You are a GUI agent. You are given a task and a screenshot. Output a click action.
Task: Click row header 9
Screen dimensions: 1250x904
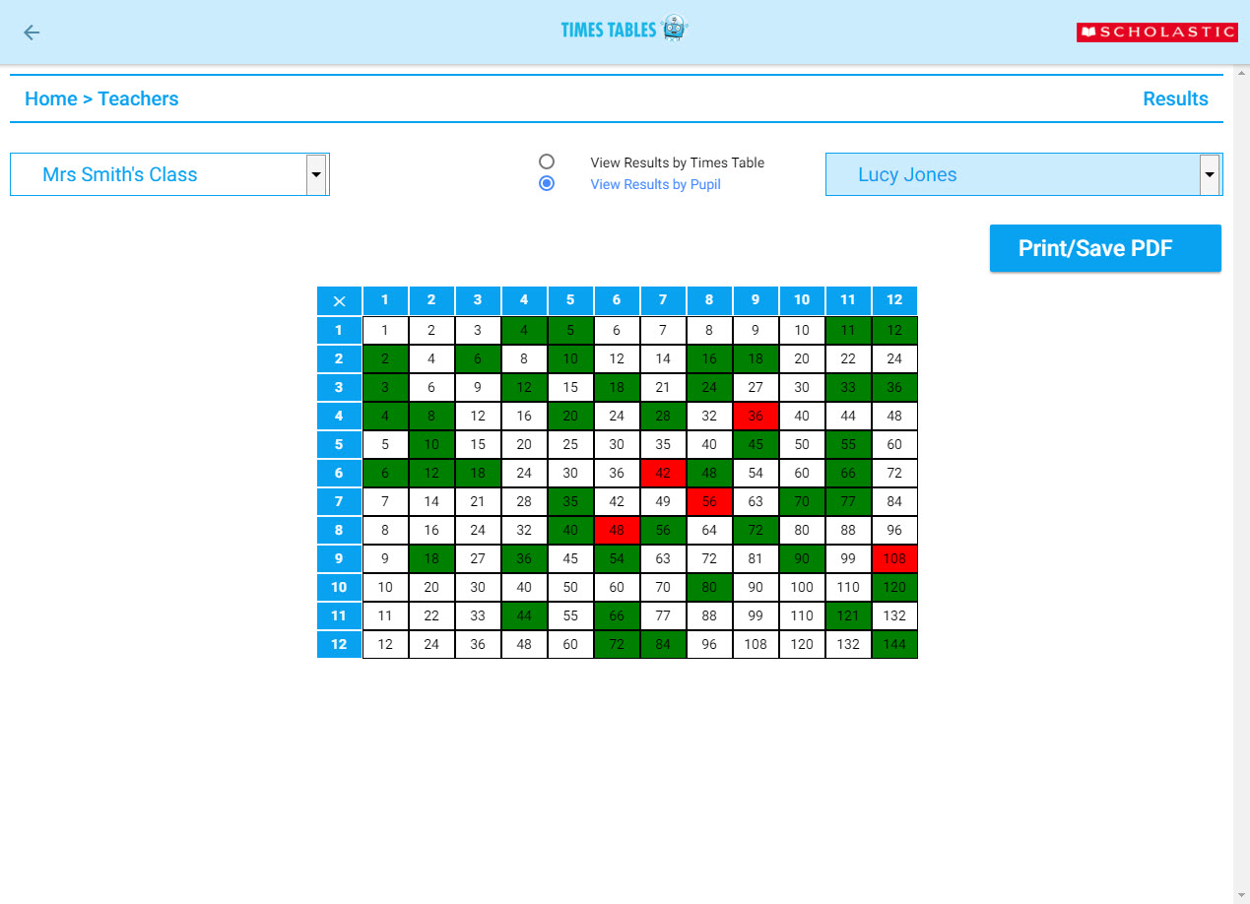(x=339, y=559)
